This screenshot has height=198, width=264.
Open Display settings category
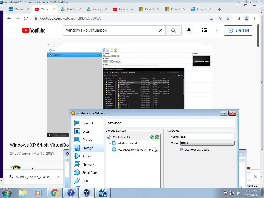(89, 139)
